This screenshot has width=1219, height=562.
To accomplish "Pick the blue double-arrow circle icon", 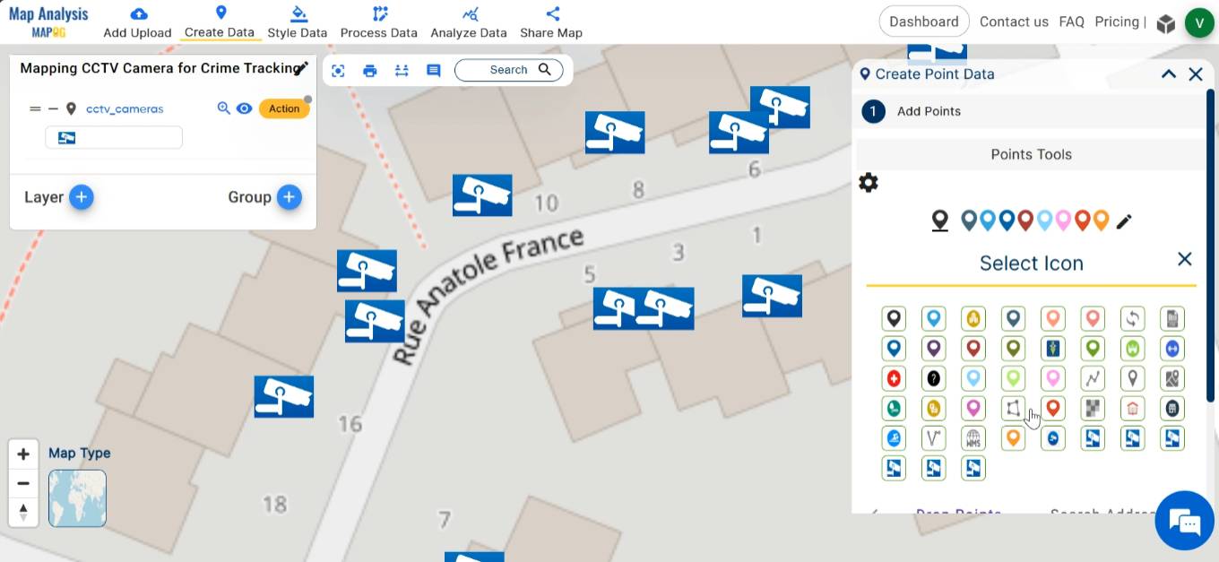I will (1172, 348).
